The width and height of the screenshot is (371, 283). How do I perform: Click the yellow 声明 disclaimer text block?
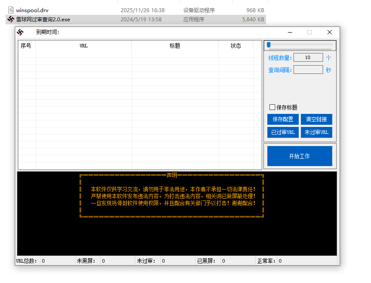[x=172, y=196]
